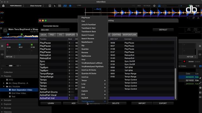Click right deck pad grid icon
Image resolution: width=202 pixels, height=113 pixels.
click(200, 46)
